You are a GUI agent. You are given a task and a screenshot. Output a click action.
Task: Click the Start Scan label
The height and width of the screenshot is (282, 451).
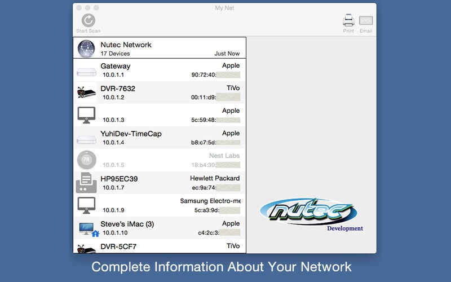click(89, 31)
